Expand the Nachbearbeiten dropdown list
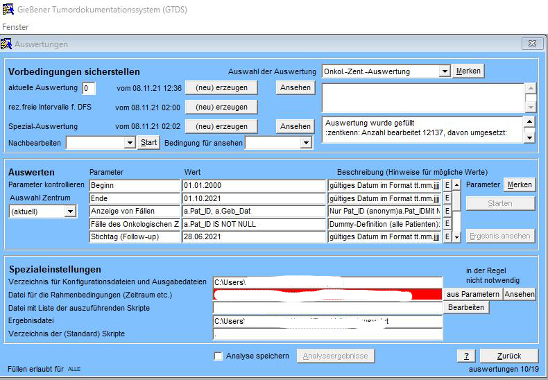This screenshot has width=548, height=380. tap(129, 143)
